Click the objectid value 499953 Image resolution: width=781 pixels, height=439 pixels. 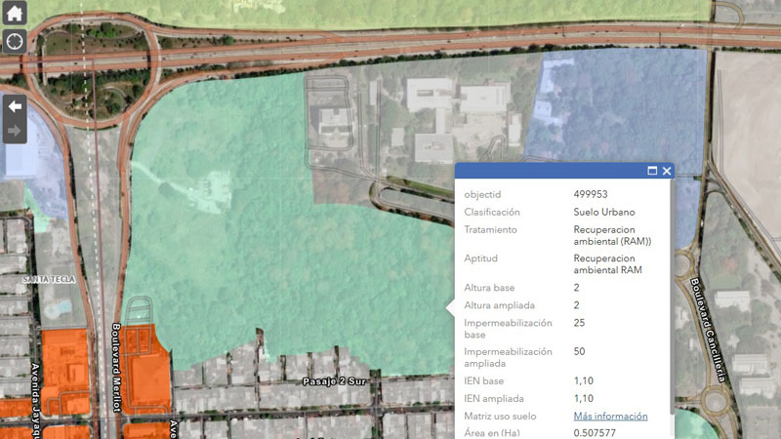[x=594, y=194]
